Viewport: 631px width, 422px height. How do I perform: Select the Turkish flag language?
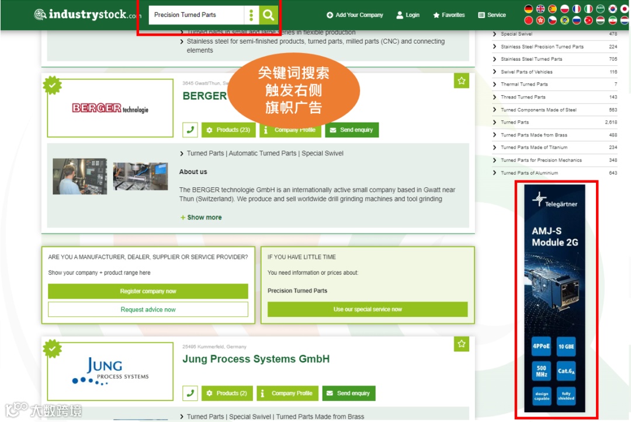point(588,20)
